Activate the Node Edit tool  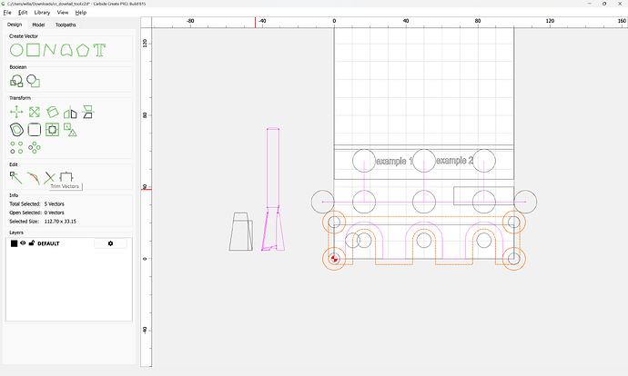point(16,178)
